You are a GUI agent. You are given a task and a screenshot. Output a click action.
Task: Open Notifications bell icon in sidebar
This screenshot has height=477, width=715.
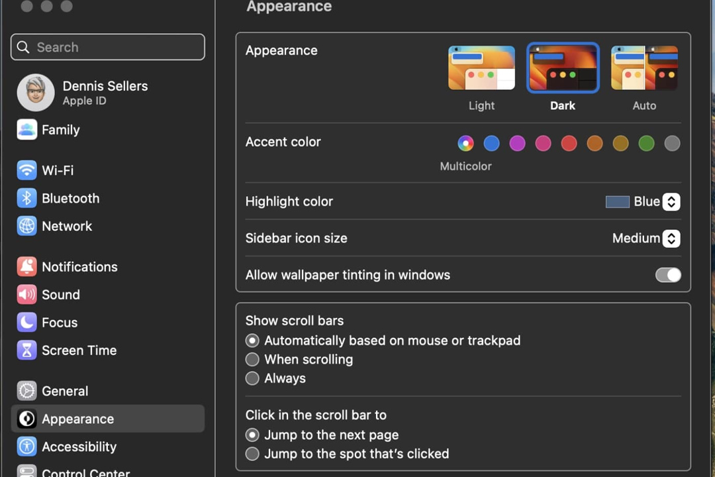click(x=26, y=267)
